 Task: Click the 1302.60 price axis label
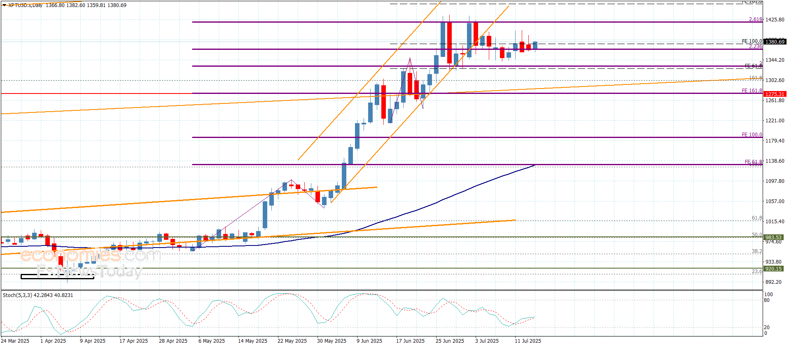(775, 80)
